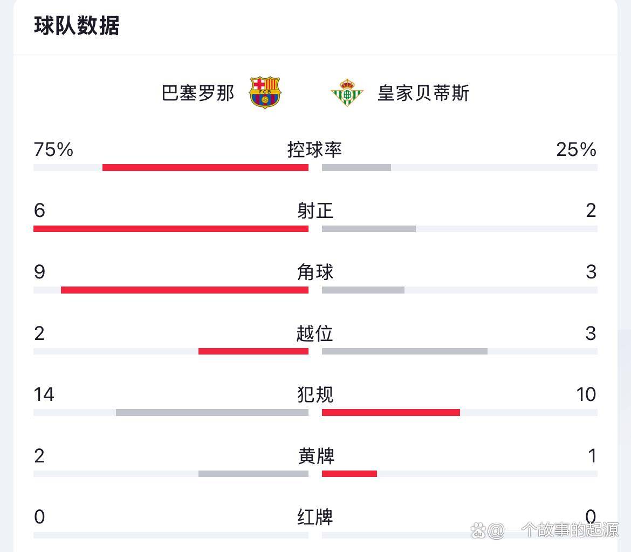Image resolution: width=631 pixels, height=552 pixels.
Task: Click Betis's short red yellow-card bar
Action: [x=349, y=474]
